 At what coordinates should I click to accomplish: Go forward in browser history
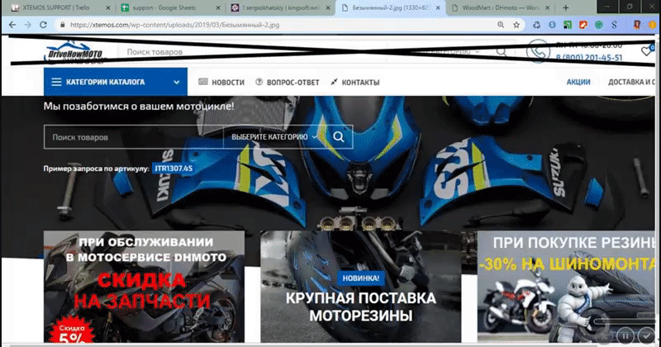coord(28,25)
